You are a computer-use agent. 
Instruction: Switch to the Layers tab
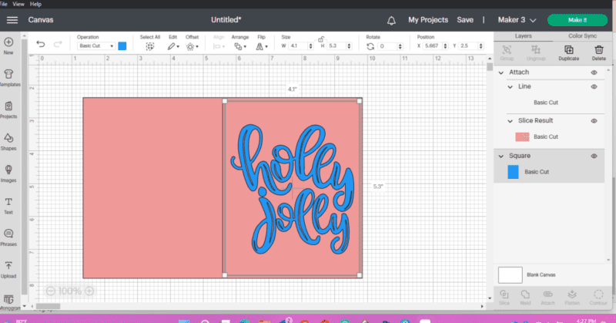[x=524, y=35]
